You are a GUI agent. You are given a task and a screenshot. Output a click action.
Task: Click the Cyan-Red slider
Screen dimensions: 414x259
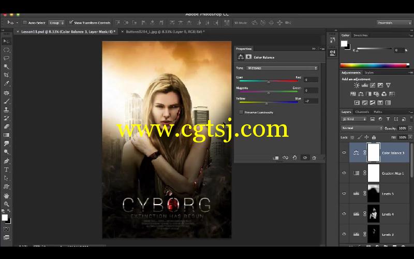pyautogui.click(x=269, y=81)
